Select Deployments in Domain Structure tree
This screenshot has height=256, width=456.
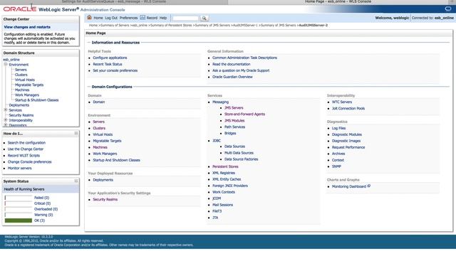19,105
